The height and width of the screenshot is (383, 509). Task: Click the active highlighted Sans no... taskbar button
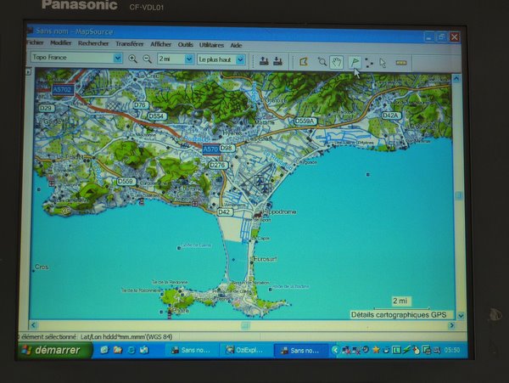(301, 351)
